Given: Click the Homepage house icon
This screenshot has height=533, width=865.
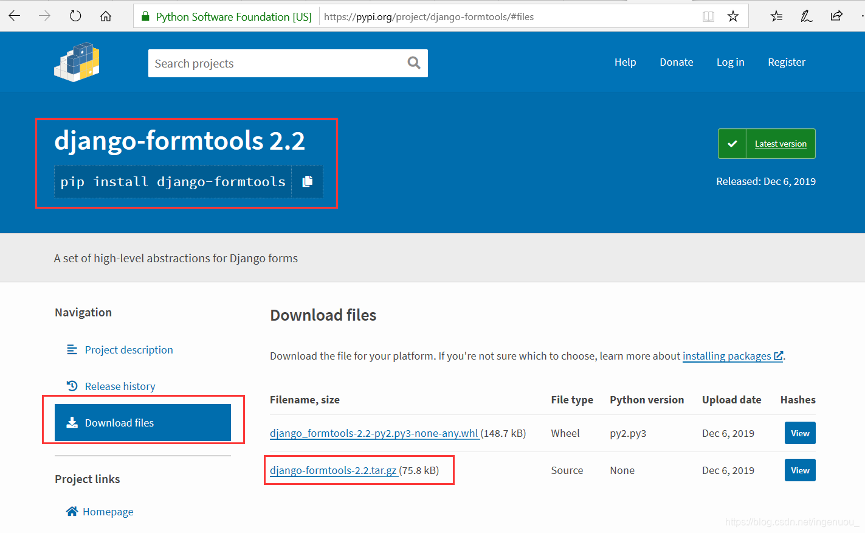Looking at the screenshot, I should pos(72,511).
